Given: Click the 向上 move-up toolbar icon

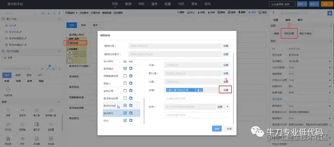Looking at the screenshot, I should tap(188, 12).
